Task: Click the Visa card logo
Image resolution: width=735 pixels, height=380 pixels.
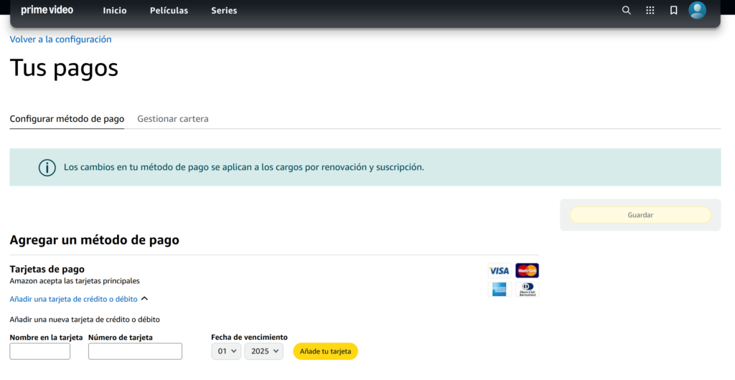Action: (x=499, y=270)
